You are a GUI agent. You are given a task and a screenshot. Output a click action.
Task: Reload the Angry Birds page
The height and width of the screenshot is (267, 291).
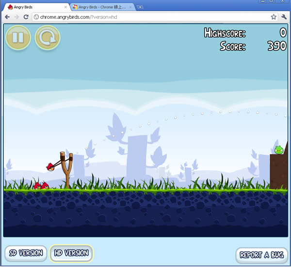pos(26,17)
